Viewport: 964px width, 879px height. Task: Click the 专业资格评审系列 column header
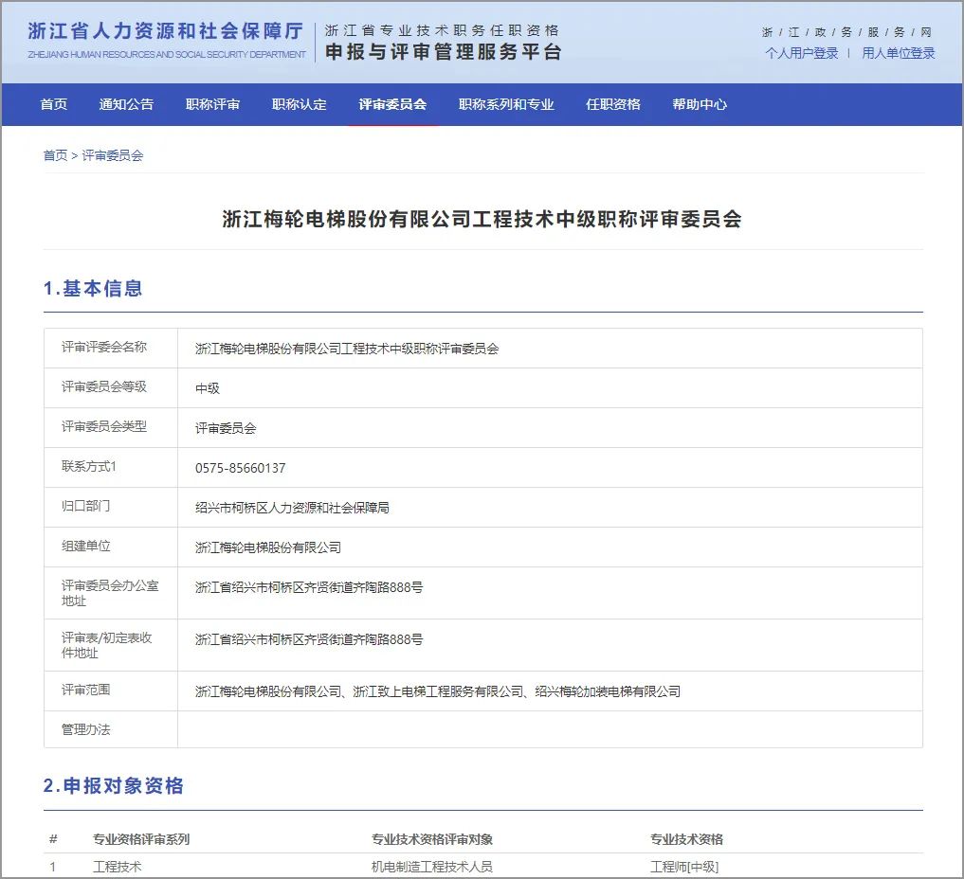(141, 839)
